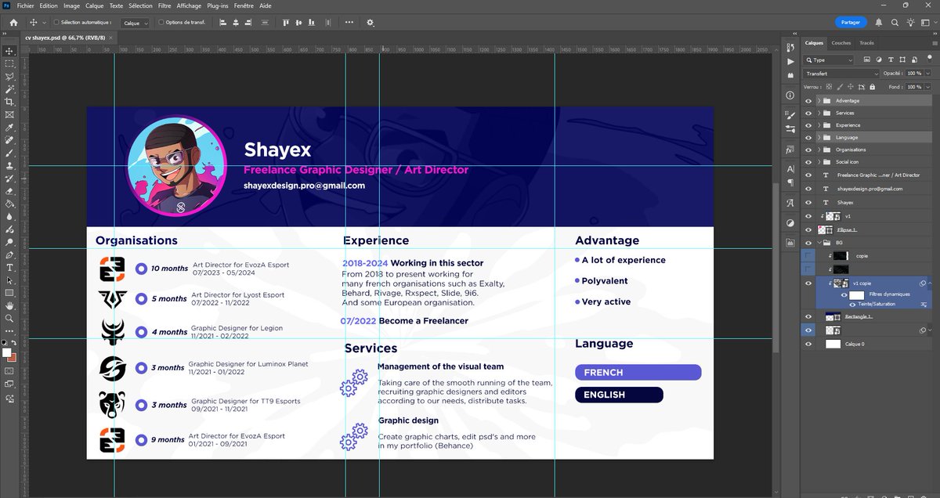Hide the Services layer group
This screenshot has width=940, height=498.
808,113
